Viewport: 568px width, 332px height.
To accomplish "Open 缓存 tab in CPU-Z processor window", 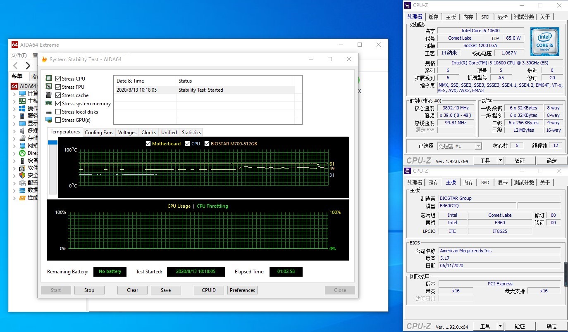I will (434, 17).
